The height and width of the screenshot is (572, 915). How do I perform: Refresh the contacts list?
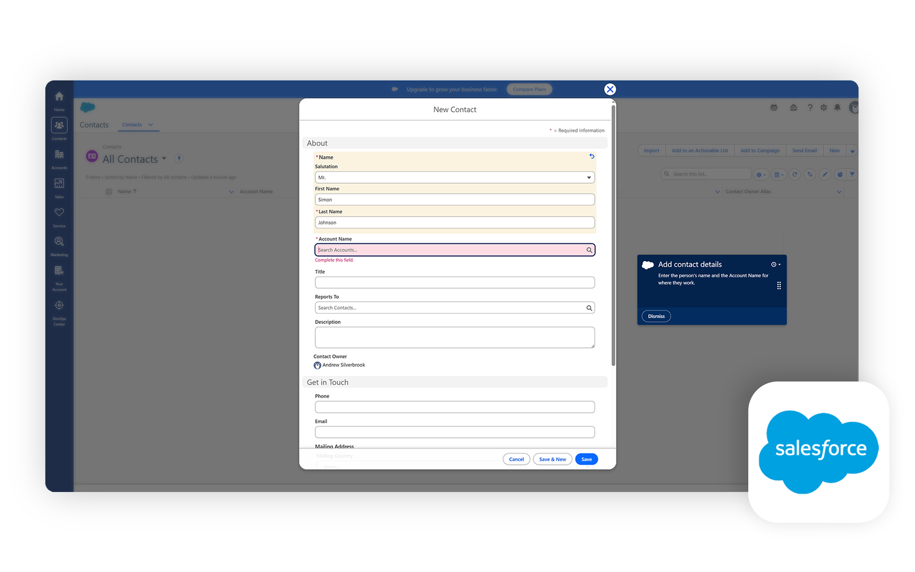[794, 174]
